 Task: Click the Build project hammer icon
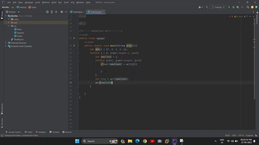click(x=207, y=7)
